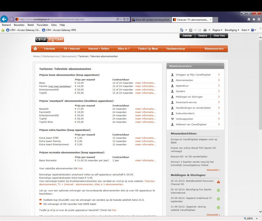262x221 pixels.
Task: Click the printer icon in command bar
Action: (205, 30)
